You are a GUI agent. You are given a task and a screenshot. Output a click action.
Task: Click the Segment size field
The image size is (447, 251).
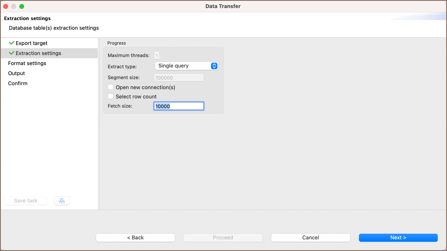[x=179, y=78]
